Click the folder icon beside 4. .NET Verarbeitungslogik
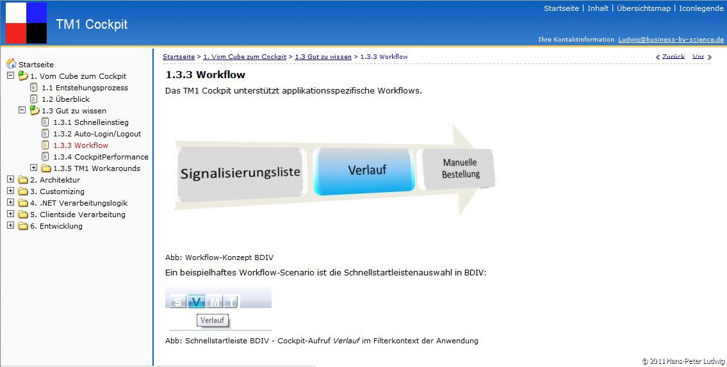Viewport: 727px width, 367px height. [22, 203]
